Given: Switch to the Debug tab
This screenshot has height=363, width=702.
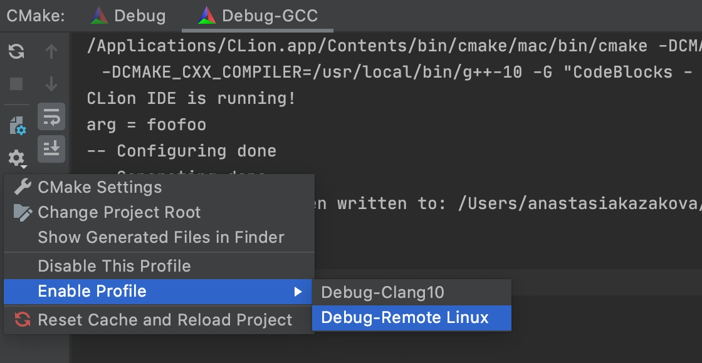Looking at the screenshot, I should (128, 16).
